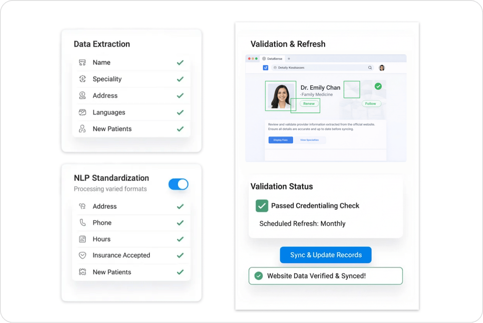Select the Address pin icon under Data Extraction
The image size is (483, 323).
pyautogui.click(x=82, y=96)
